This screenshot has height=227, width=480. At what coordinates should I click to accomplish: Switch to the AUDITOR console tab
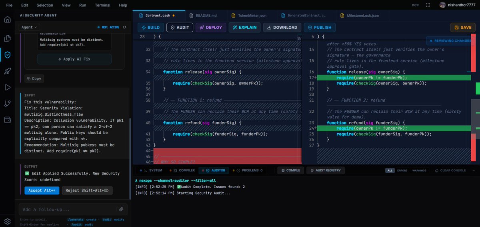[x=213, y=170]
